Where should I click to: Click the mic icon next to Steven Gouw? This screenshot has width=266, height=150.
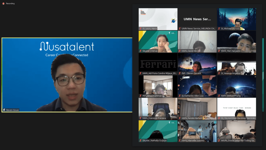4,110
